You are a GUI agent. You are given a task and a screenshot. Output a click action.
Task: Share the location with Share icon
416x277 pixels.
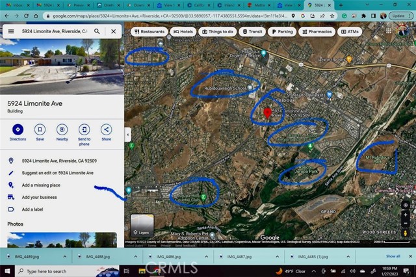pyautogui.click(x=106, y=129)
